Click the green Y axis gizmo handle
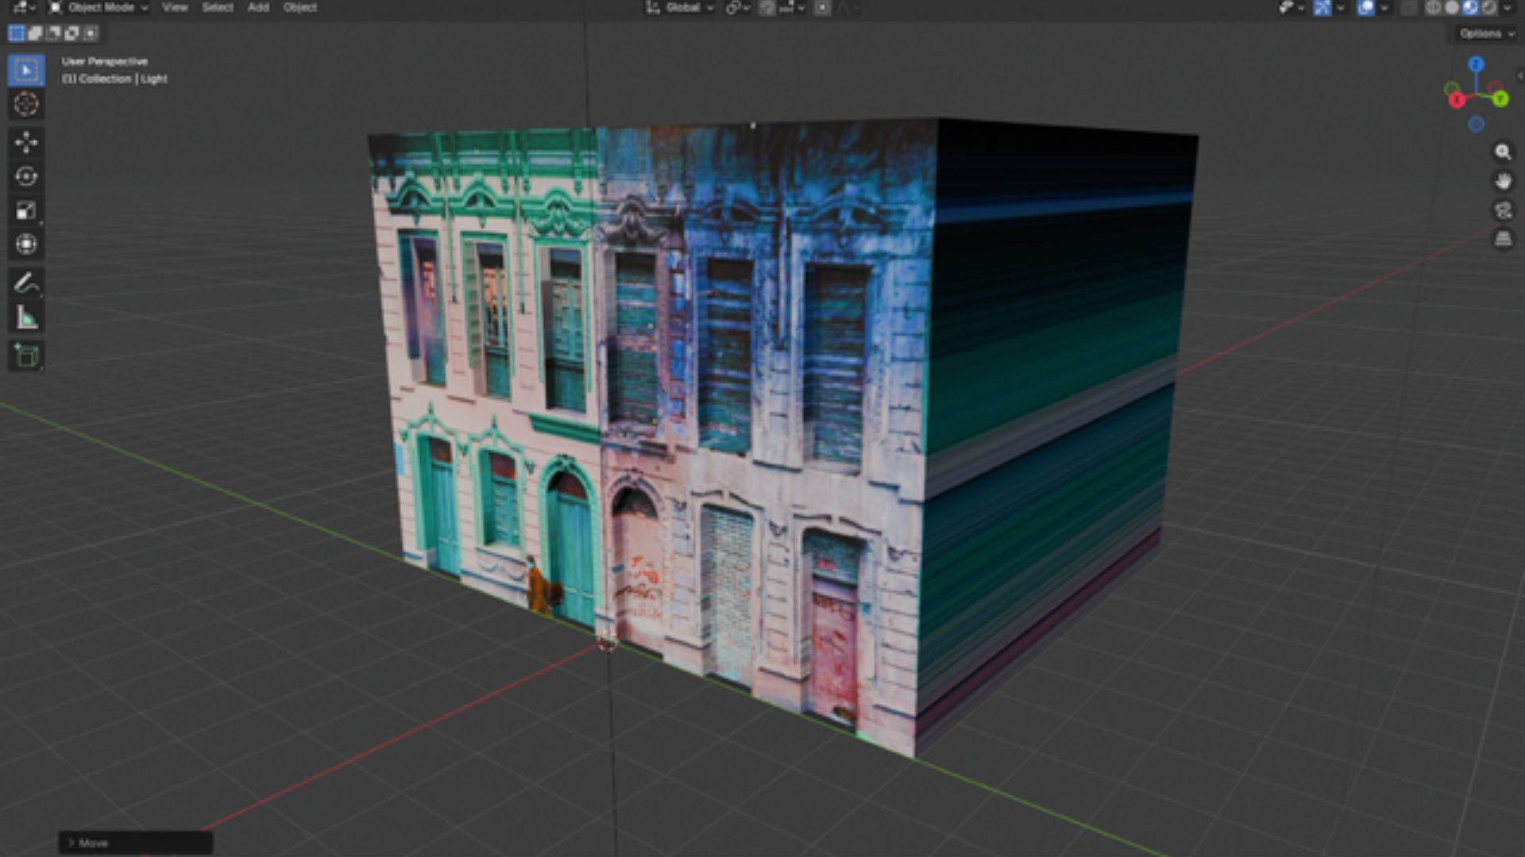Screen dimensions: 1525x857 [x=1500, y=99]
